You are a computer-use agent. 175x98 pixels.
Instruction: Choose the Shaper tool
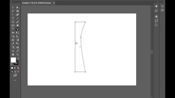click(13, 25)
